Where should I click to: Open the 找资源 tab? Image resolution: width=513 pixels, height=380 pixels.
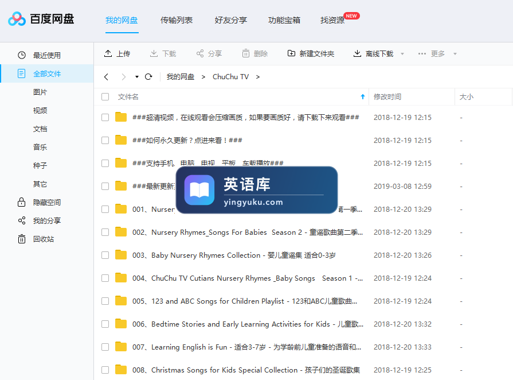pyautogui.click(x=332, y=20)
